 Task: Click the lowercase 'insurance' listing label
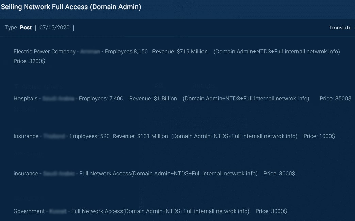pos(26,174)
